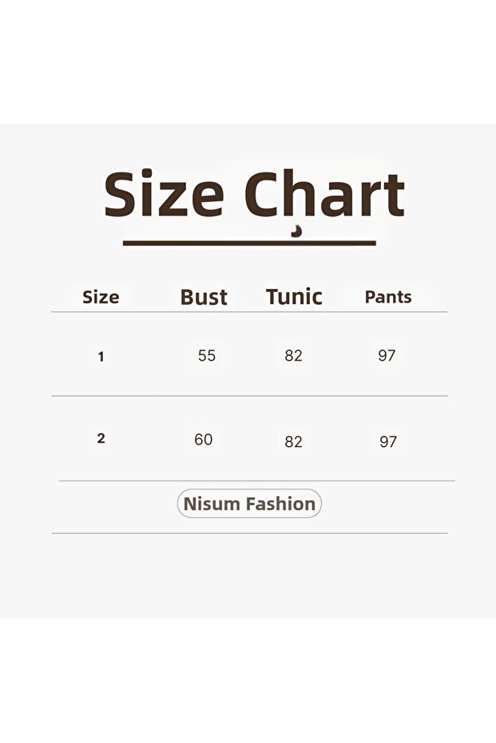Click the bust value 55

(x=207, y=356)
